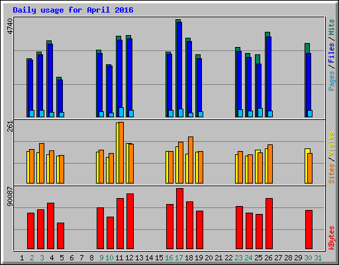Click day 5 on the x-axis

pyautogui.click(x=62, y=258)
